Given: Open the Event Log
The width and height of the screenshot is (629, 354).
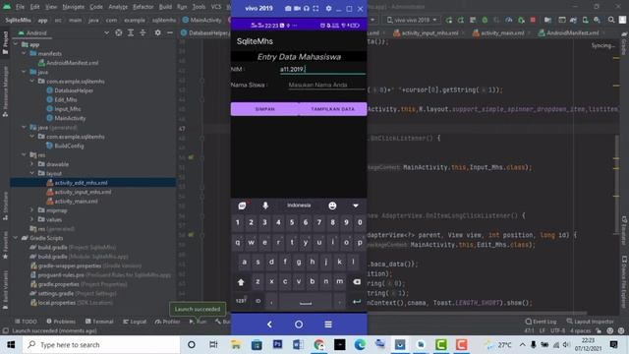Looking at the screenshot, I should [541, 322].
